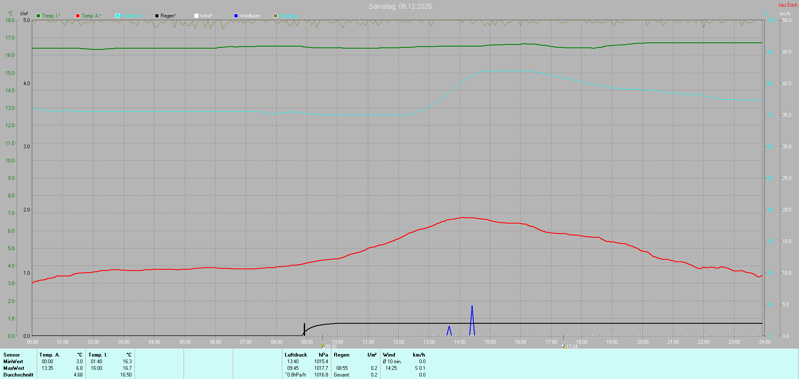
Task: Select the pressure average 1016.8
Action: pos(321,375)
